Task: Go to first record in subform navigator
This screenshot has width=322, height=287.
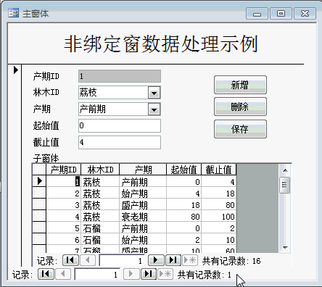Action: 70,260
